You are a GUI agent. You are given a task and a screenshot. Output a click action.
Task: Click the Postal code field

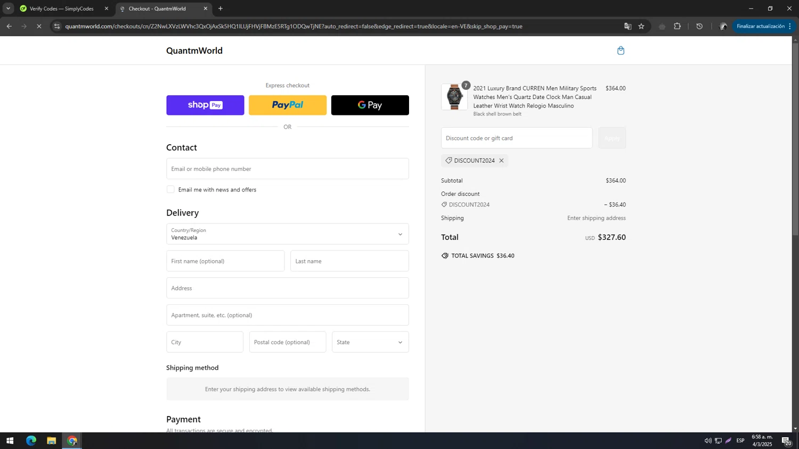[x=288, y=342]
